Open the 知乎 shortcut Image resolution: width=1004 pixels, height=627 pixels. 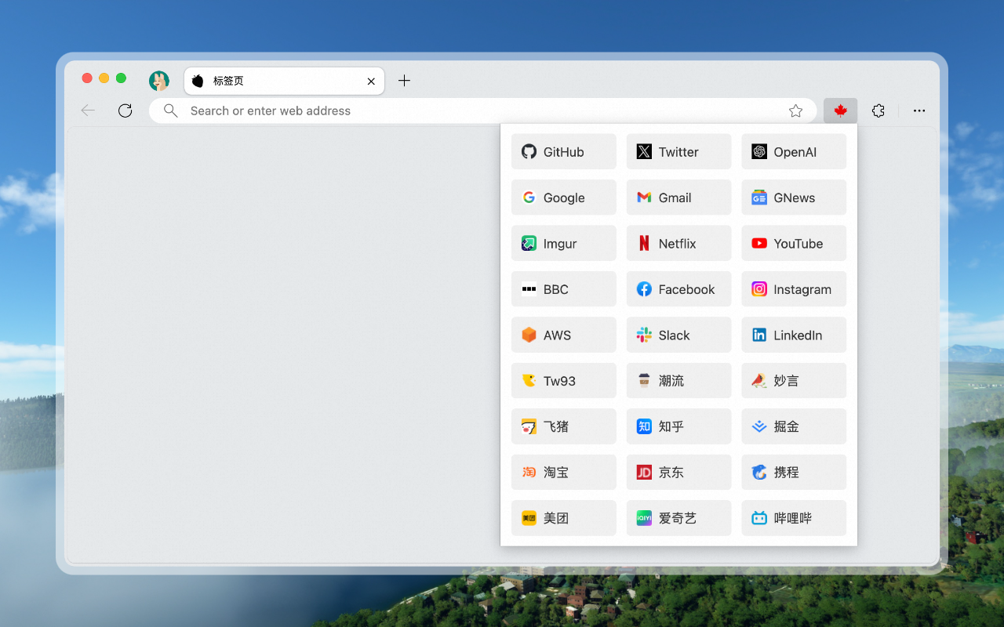click(x=678, y=426)
